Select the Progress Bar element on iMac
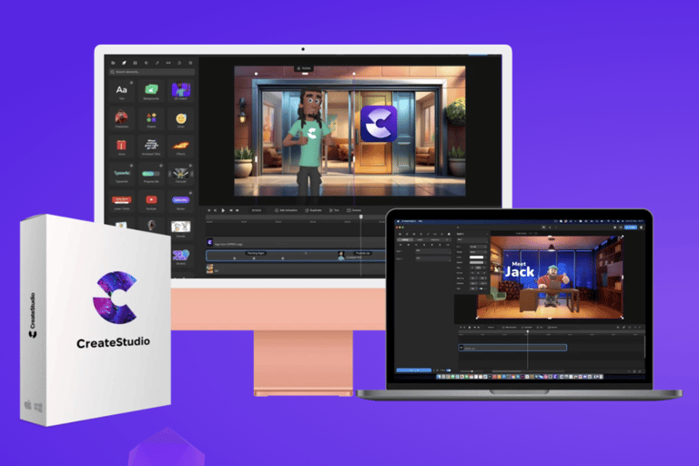Viewport: 699px width, 466px height. pos(151,174)
